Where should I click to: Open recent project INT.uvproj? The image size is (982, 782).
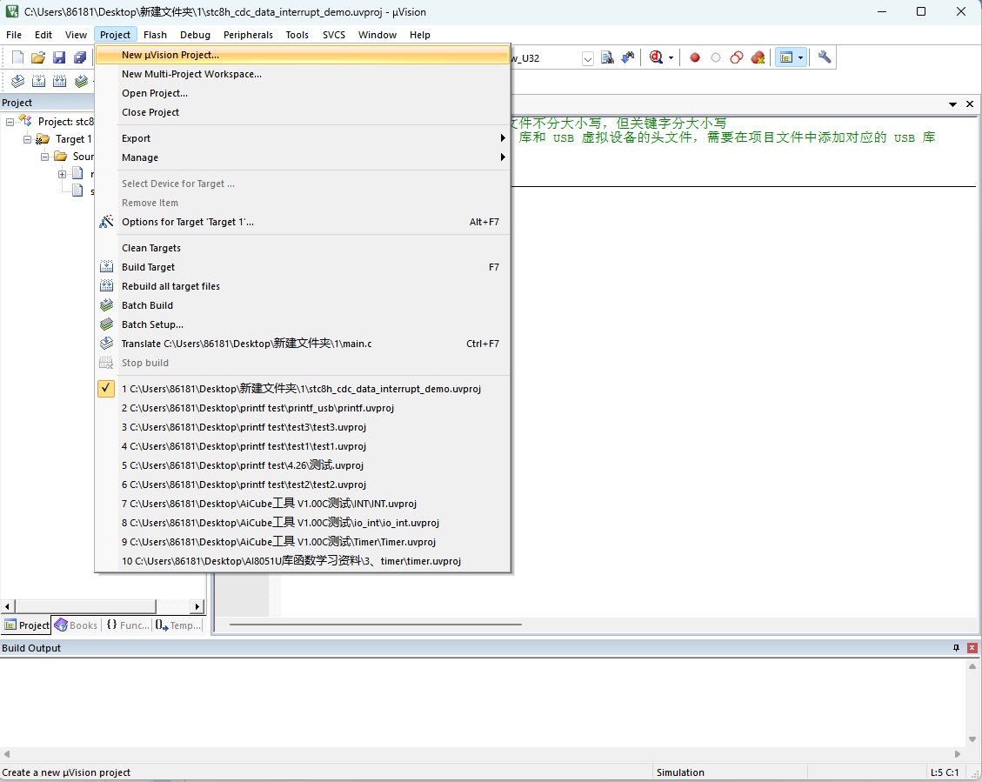[303, 504]
